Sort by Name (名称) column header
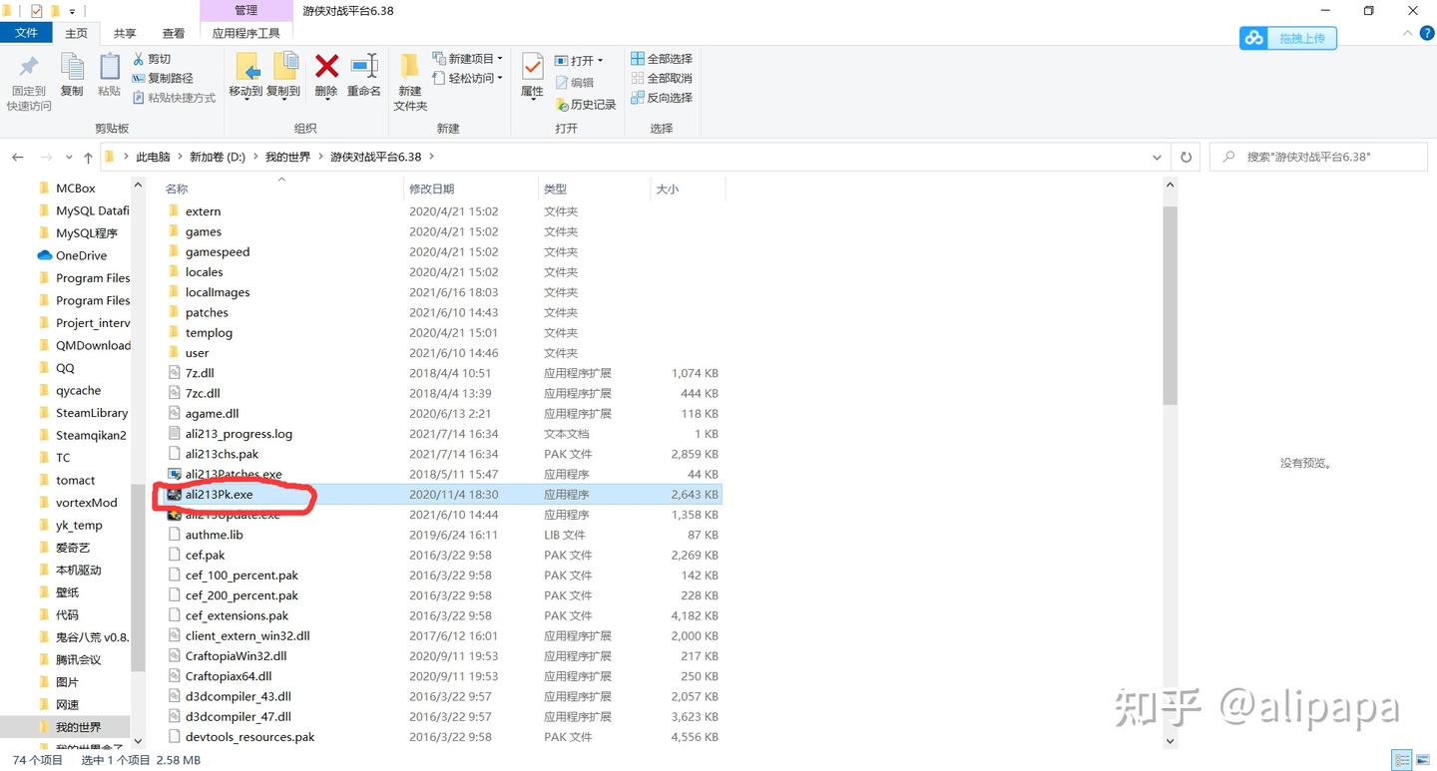This screenshot has height=771, width=1437. 177,189
